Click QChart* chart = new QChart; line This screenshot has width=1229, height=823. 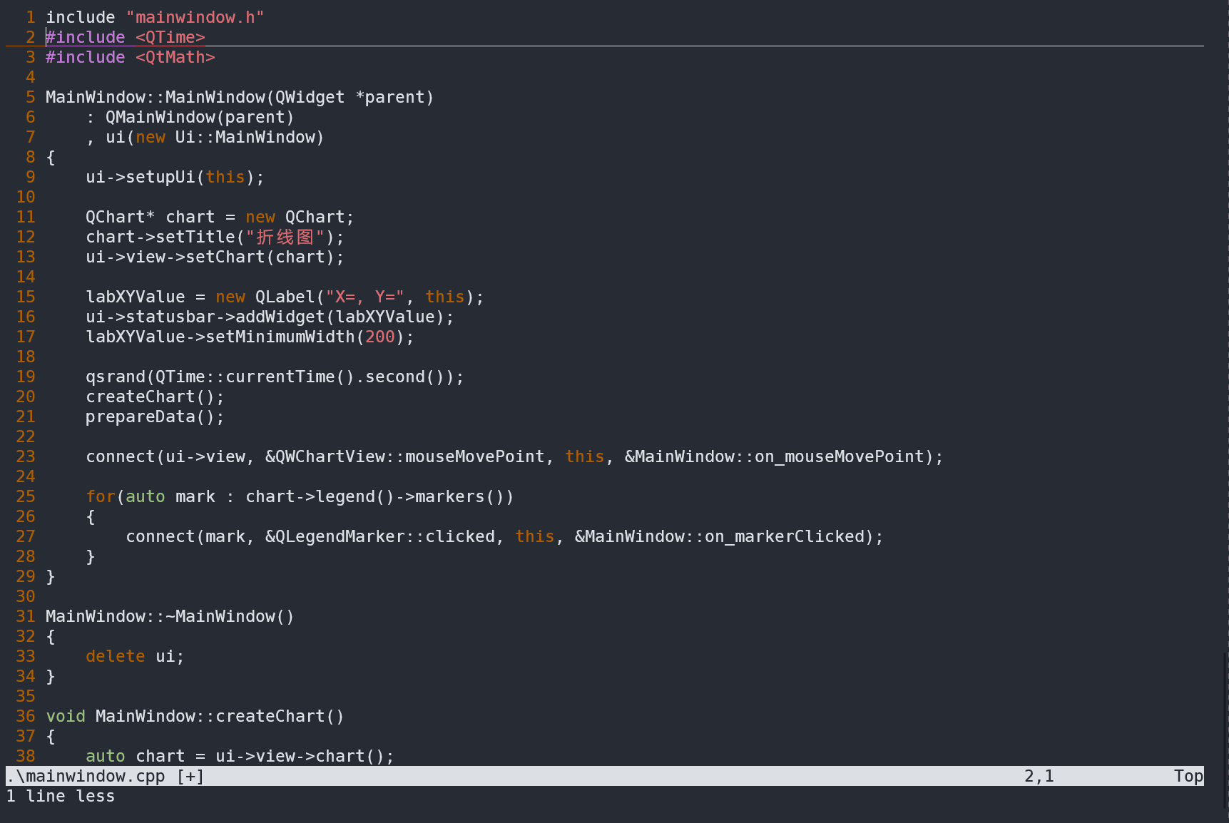pos(220,217)
